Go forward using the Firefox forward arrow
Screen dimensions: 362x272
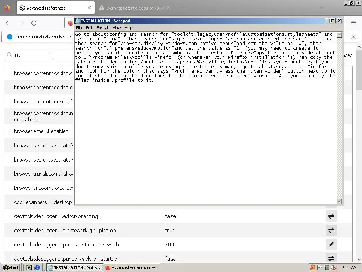(21, 23)
